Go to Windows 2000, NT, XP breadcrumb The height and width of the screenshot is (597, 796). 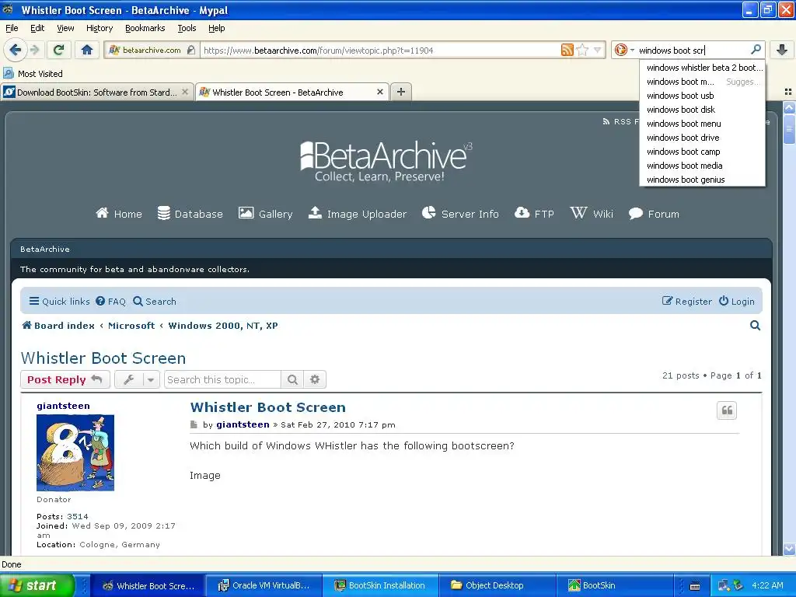coord(223,326)
